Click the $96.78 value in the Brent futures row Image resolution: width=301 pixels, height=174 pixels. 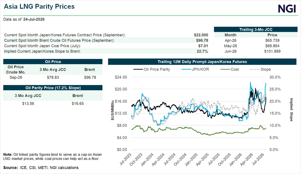point(202,40)
